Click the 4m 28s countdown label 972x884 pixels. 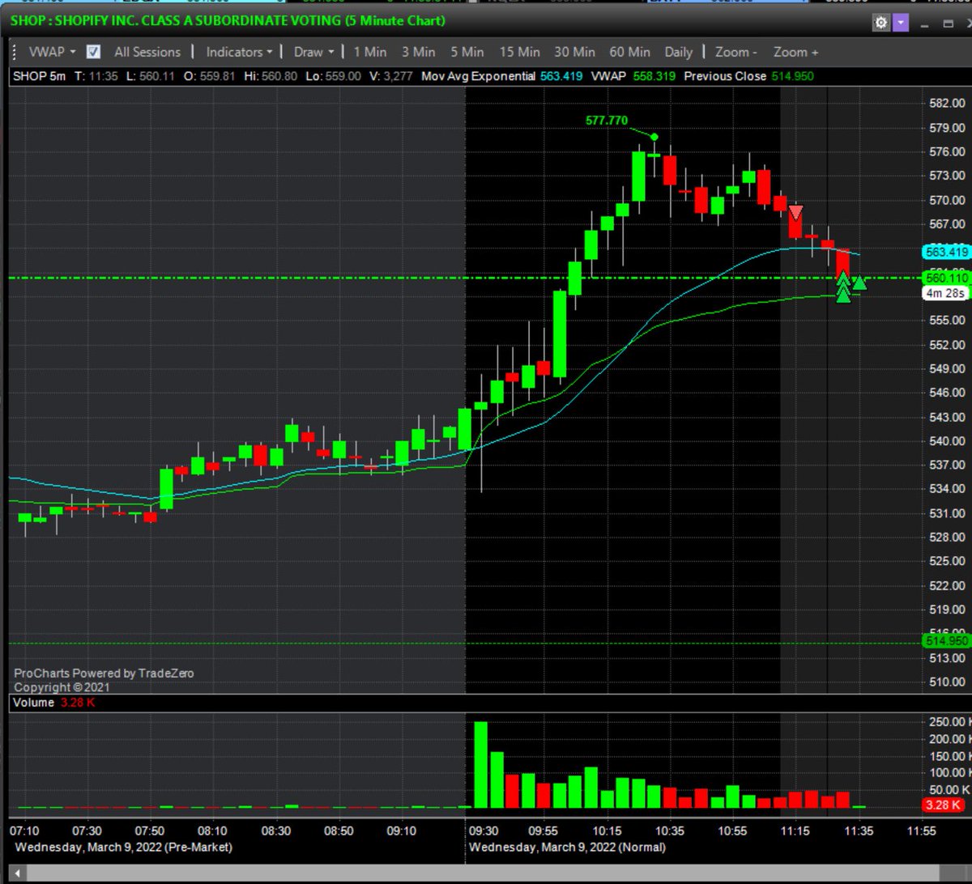(946, 293)
